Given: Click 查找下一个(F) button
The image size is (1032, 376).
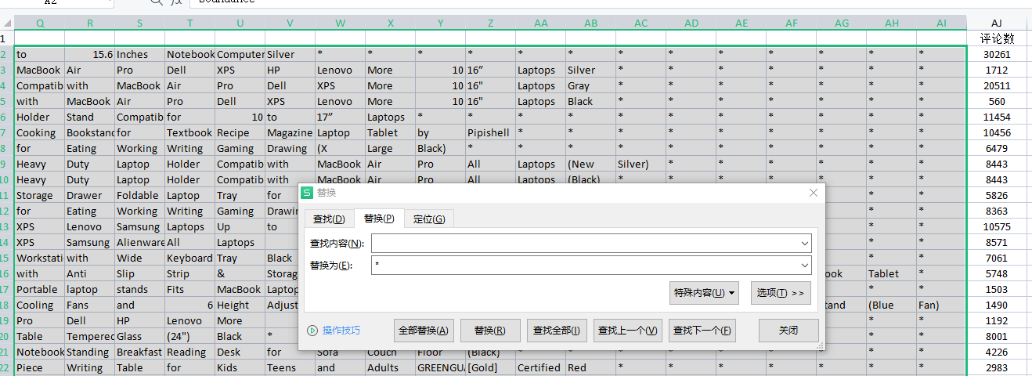Looking at the screenshot, I should tap(702, 331).
